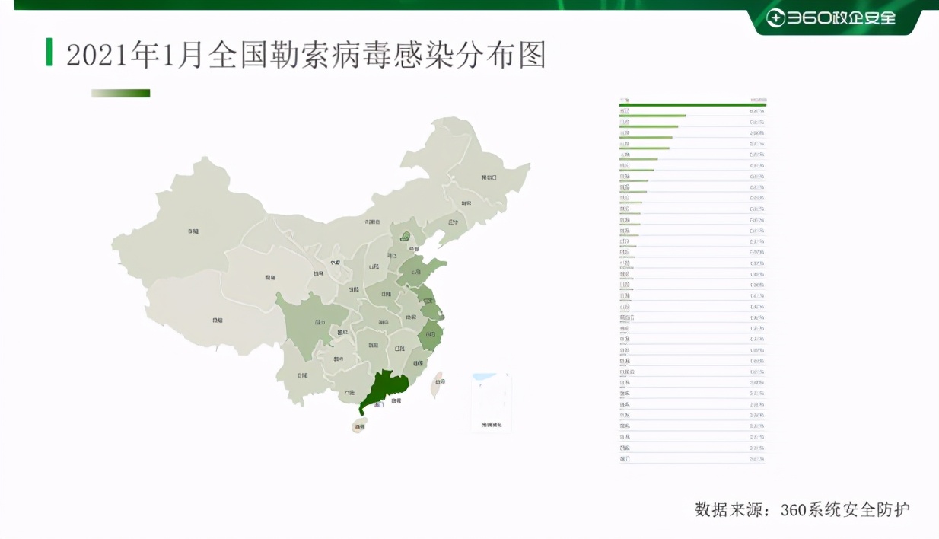
Task: Select Beijing municipality on the map
Action: 407,237
